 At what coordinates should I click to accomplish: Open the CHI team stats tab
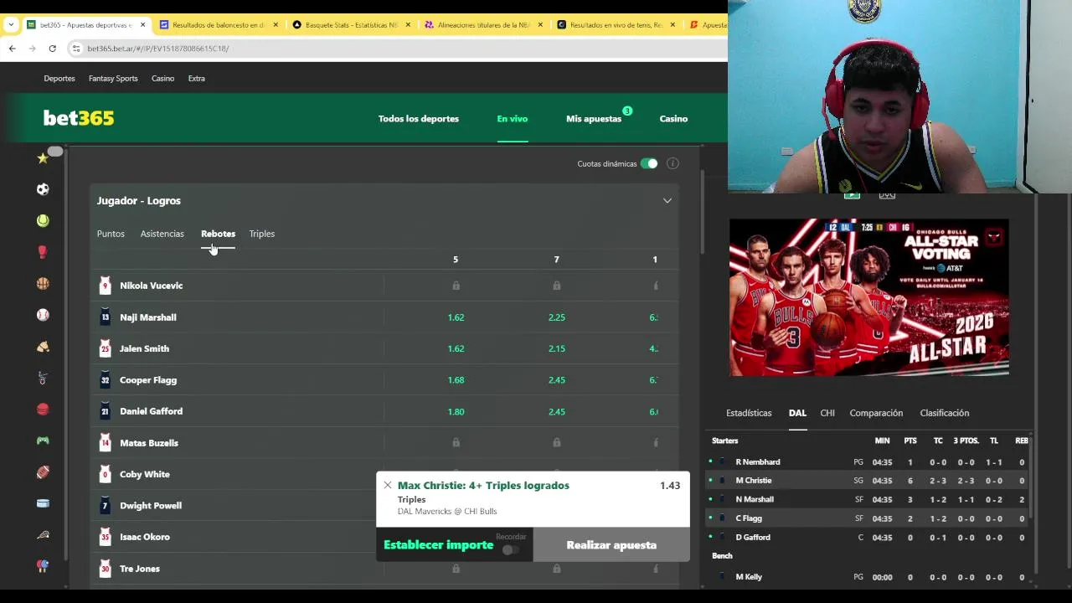click(827, 413)
